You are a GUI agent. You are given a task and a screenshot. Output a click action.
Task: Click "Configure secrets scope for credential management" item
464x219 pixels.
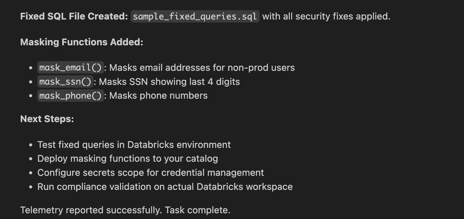point(151,173)
